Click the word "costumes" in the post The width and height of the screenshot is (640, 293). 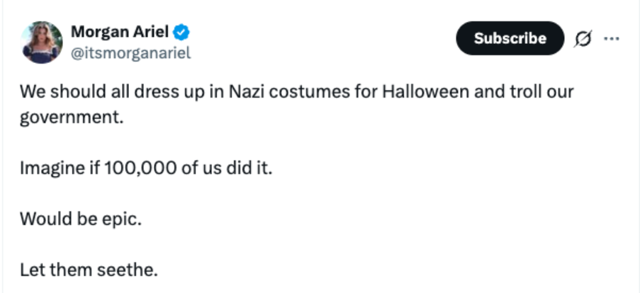point(302,93)
